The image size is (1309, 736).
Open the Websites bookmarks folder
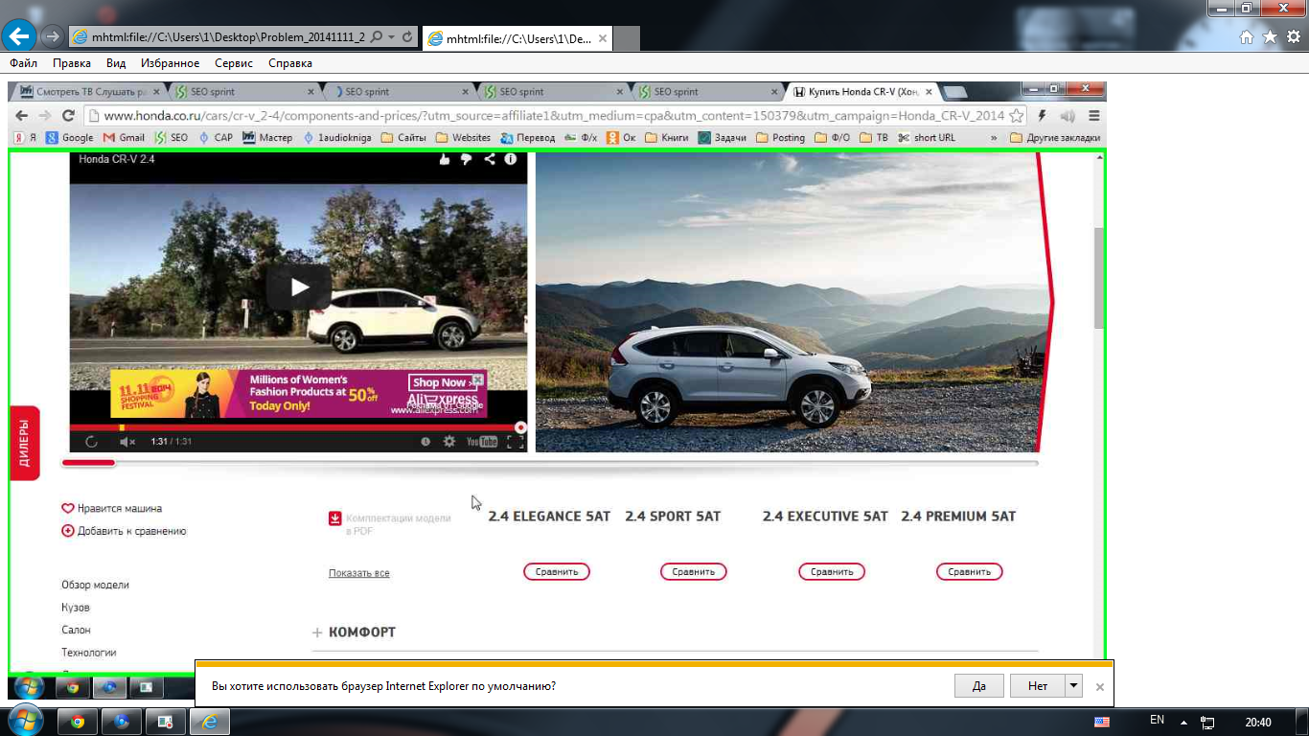pyautogui.click(x=463, y=137)
